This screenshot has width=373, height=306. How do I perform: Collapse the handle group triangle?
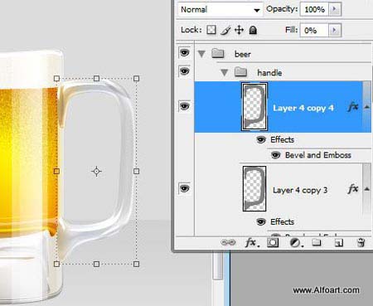coord(225,73)
